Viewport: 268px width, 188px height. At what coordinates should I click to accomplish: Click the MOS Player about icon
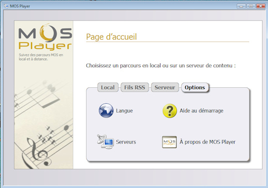coord(169,142)
